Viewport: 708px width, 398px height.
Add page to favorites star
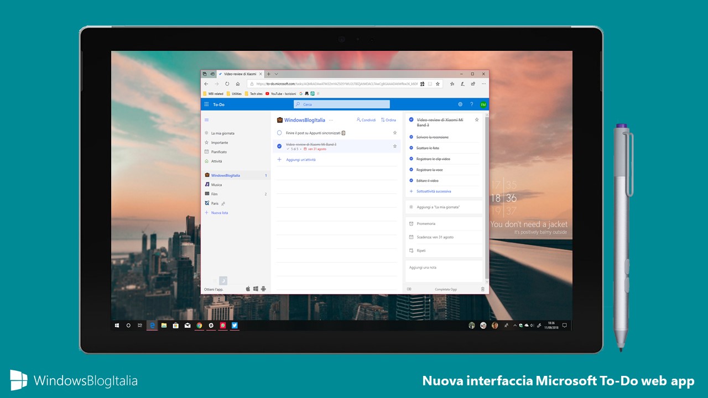pos(438,84)
